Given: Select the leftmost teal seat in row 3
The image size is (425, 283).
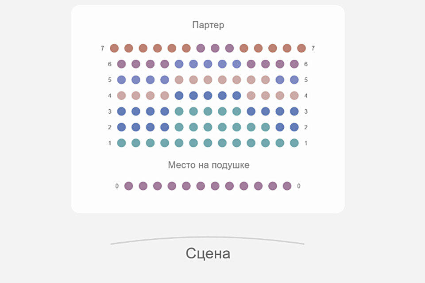Looking at the screenshot, I should (x=179, y=111).
